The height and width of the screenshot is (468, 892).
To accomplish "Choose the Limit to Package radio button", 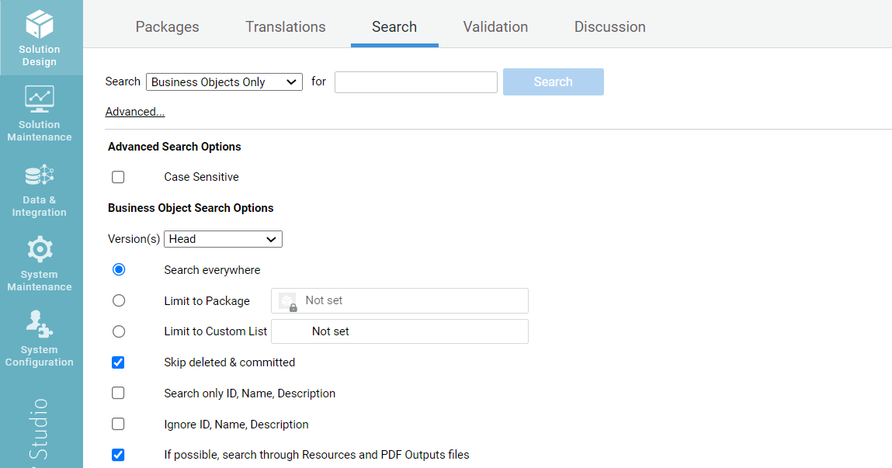I will (119, 300).
